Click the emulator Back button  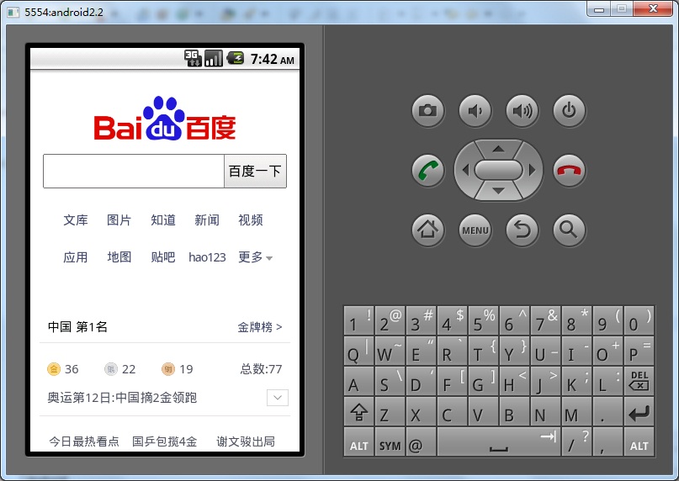pyautogui.click(x=523, y=230)
